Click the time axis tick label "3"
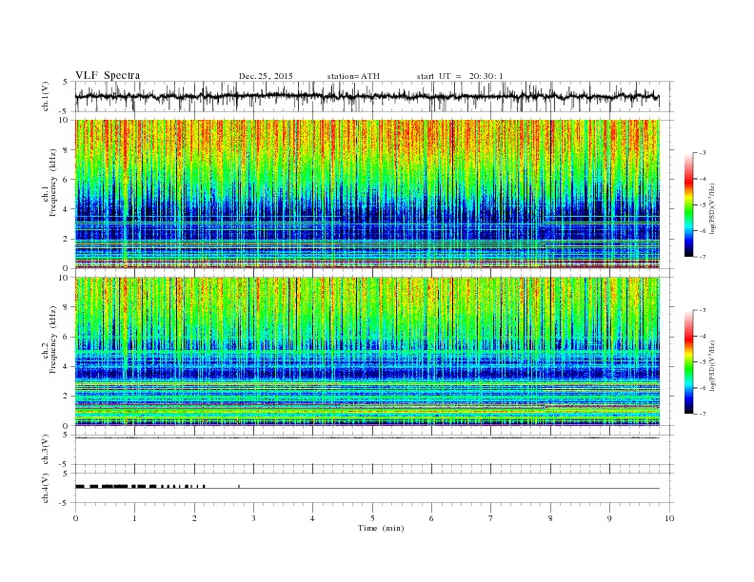Image resolution: width=754 pixels, height=582 pixels. [253, 518]
